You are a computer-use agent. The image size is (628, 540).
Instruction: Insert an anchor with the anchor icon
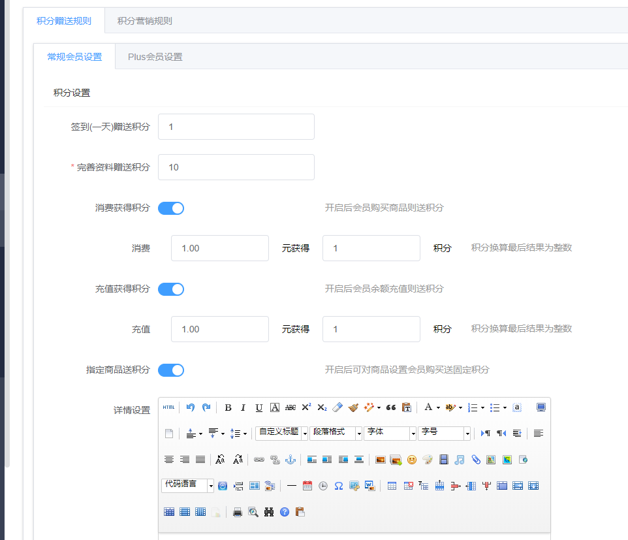[290, 460]
